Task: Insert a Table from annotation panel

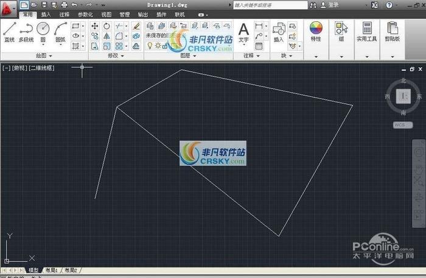Action: click(259, 46)
